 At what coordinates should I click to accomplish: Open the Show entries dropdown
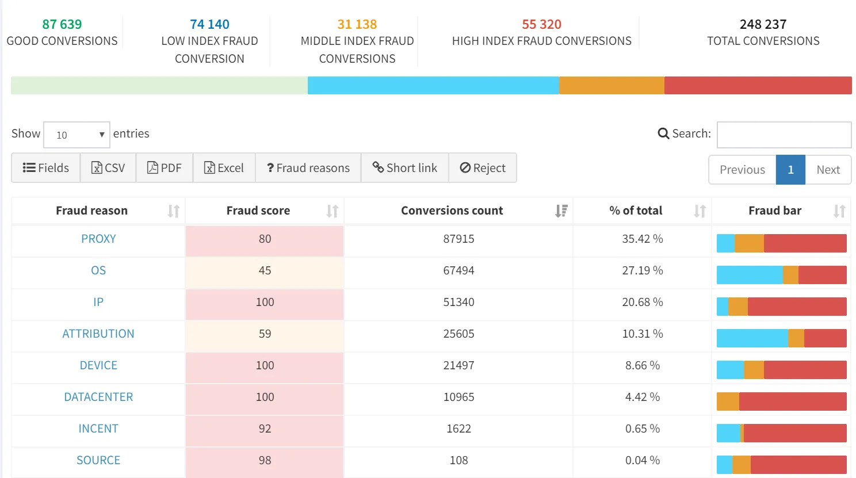(77, 135)
